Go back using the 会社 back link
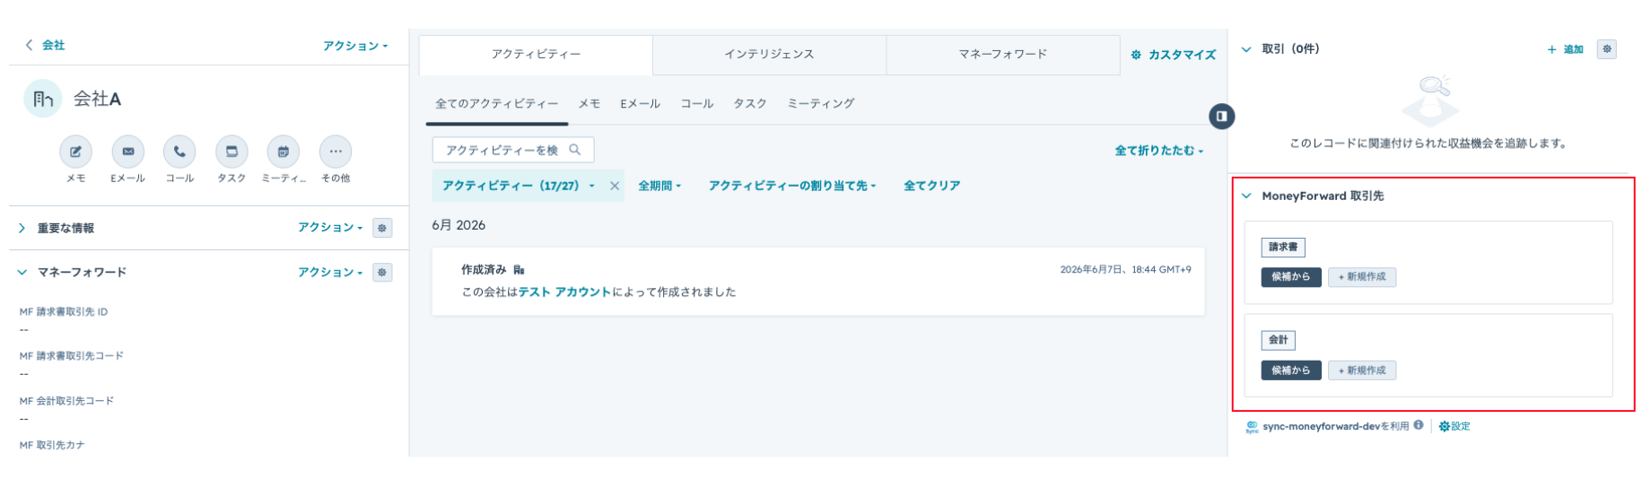Viewport: 1651px width, 479px height. point(45,45)
